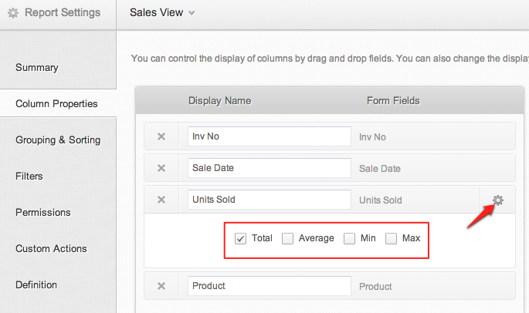
Task: Delete the Units Sold column row
Action: (x=161, y=200)
